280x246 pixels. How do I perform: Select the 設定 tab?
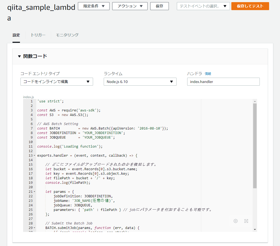[x=16, y=35]
